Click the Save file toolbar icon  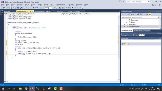[x=18, y=8]
